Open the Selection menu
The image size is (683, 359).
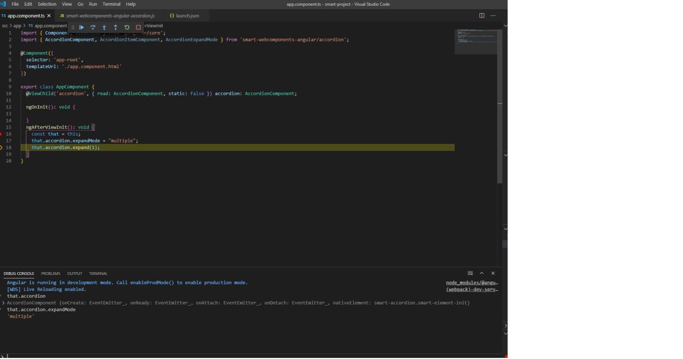click(47, 4)
